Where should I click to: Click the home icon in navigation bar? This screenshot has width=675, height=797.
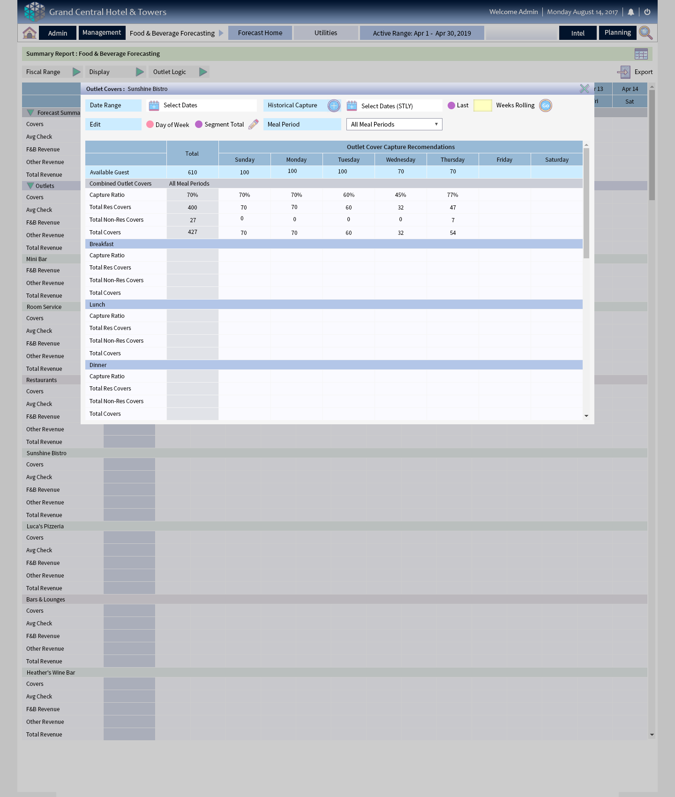click(x=30, y=33)
